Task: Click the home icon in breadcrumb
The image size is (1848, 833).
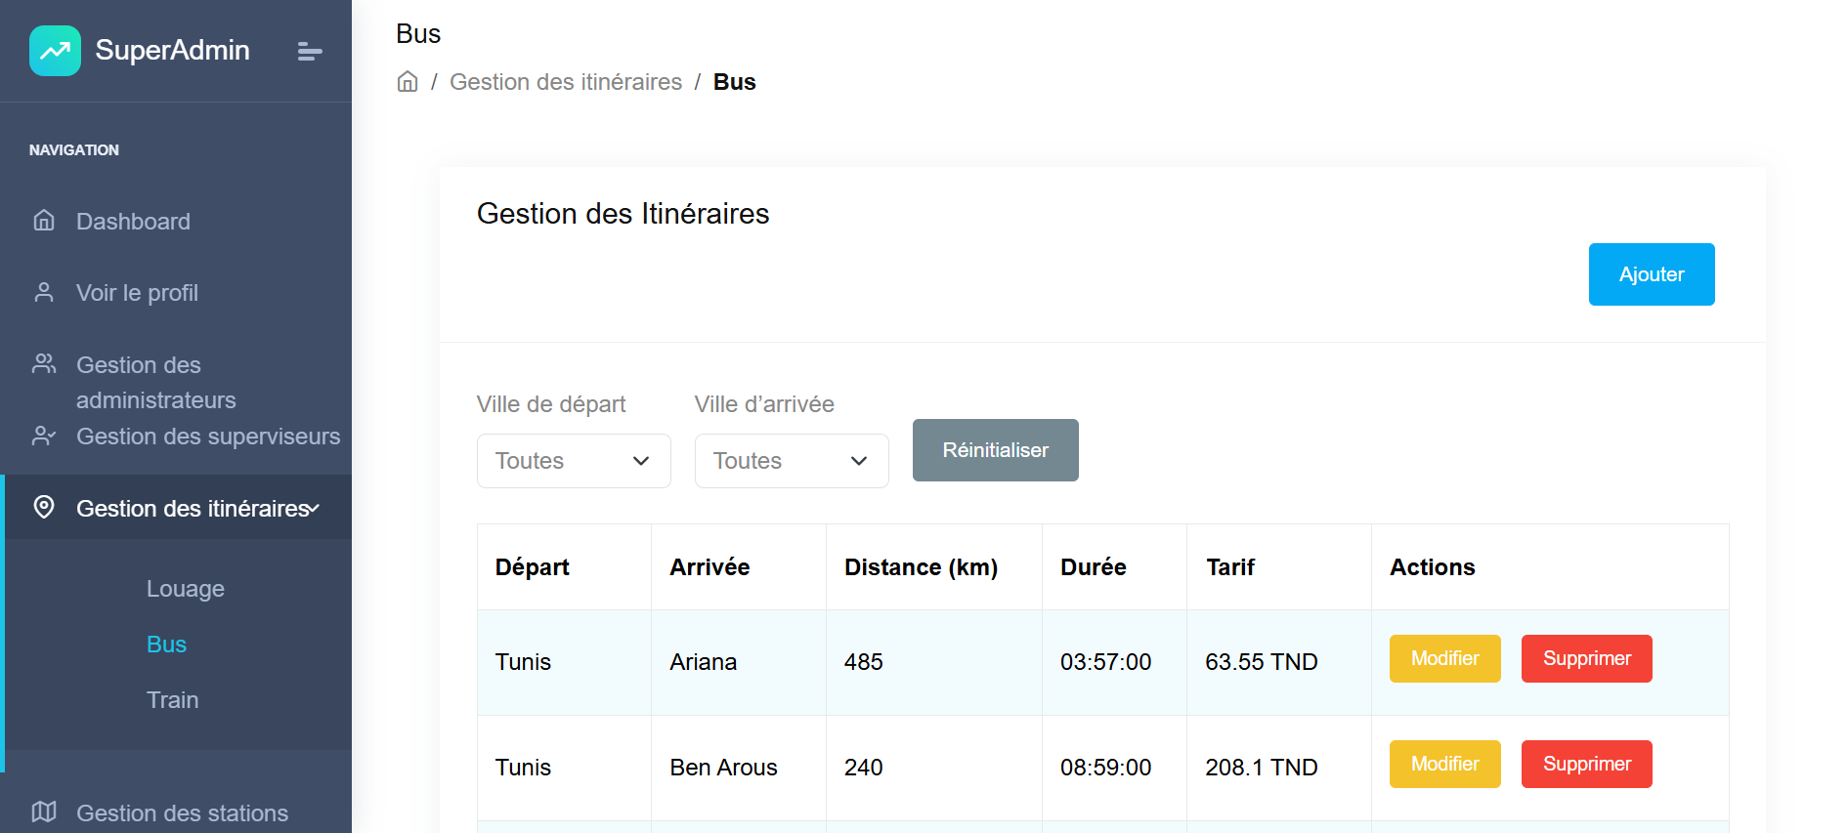Action: [x=408, y=82]
